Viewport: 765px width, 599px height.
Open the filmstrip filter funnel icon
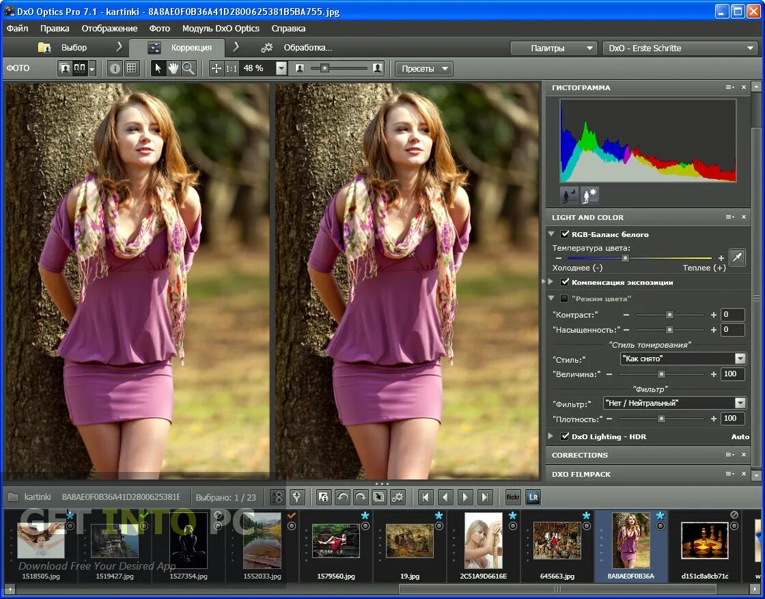coord(297,497)
